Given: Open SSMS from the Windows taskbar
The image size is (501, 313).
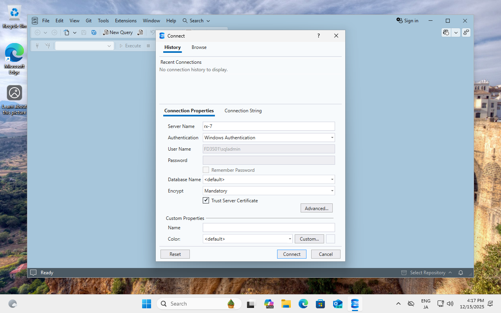Looking at the screenshot, I should [x=355, y=304].
